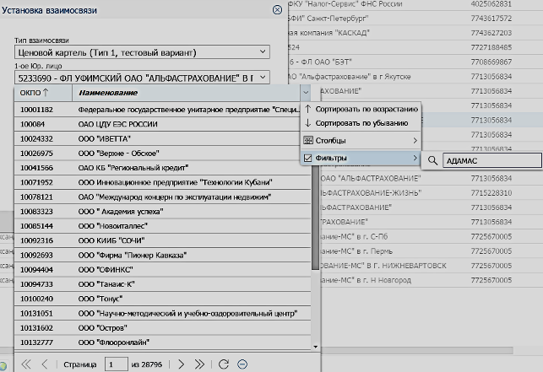The width and height of the screenshot is (543, 372).
Task: Select row ОАО КБ "Региональный кредит"
Action: pos(162,168)
